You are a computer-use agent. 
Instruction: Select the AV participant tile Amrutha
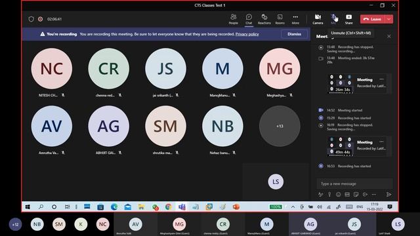coord(52,126)
